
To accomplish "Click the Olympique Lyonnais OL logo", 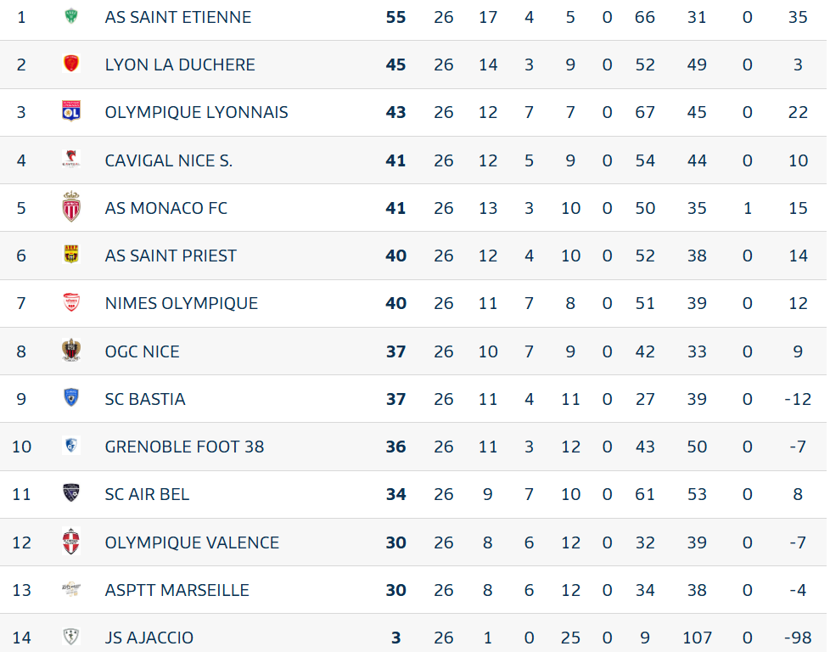I will click(71, 112).
